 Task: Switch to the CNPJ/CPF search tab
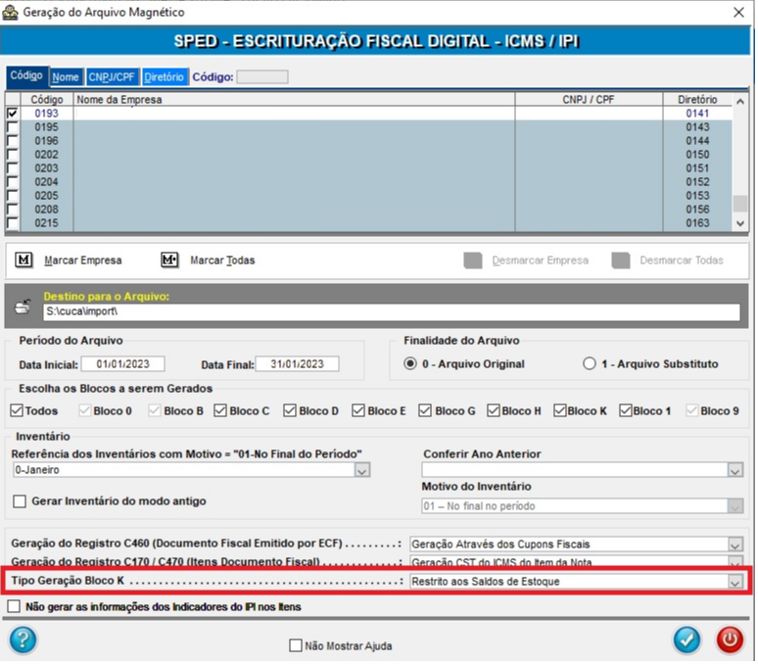click(x=112, y=76)
